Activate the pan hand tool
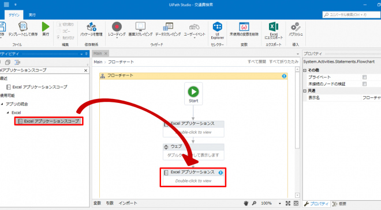 click(x=246, y=203)
